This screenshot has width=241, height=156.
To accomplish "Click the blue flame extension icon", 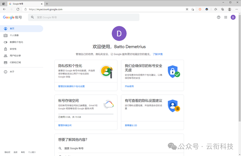I will click(207, 9).
